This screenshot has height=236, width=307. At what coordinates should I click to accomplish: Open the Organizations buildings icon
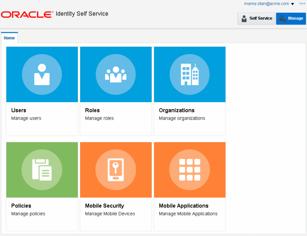point(190,74)
